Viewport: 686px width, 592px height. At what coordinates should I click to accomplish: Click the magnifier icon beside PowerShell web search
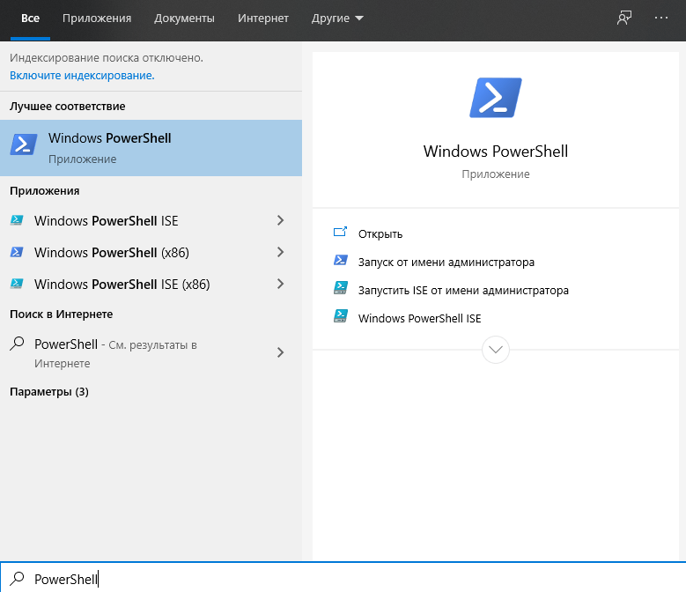(17, 344)
